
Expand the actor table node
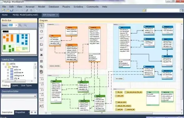(x=8, y=70)
